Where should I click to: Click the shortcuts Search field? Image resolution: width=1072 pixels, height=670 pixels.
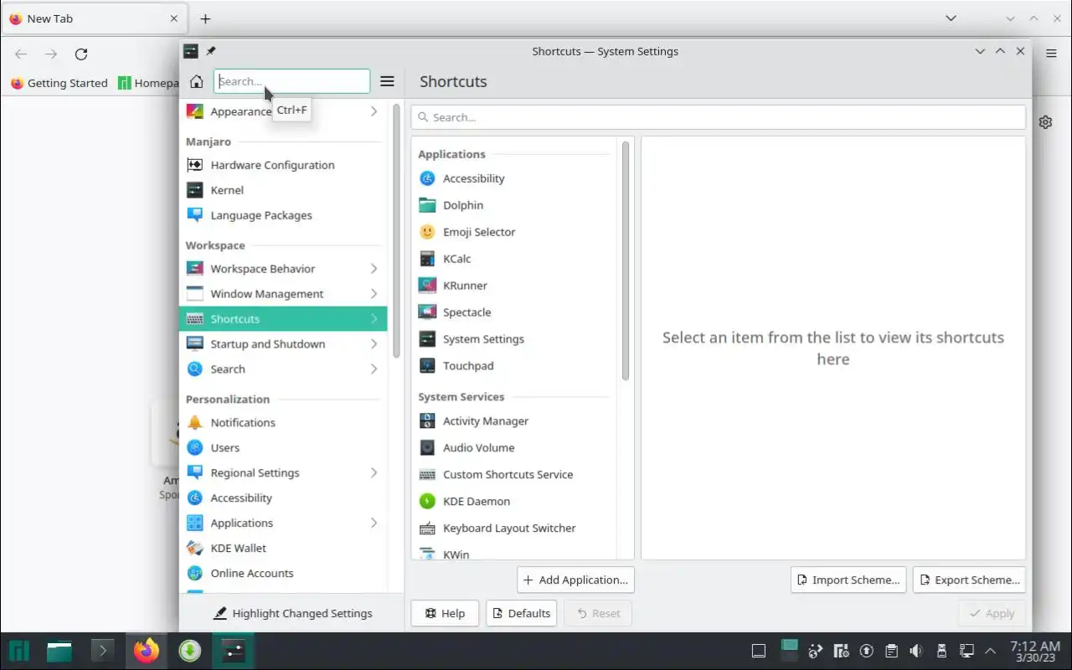pos(719,117)
